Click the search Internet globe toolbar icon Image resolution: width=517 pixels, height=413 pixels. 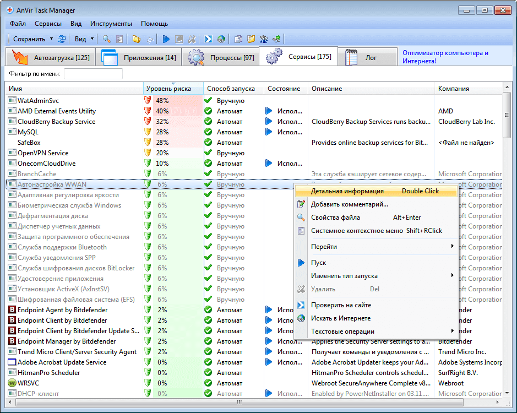(221, 39)
